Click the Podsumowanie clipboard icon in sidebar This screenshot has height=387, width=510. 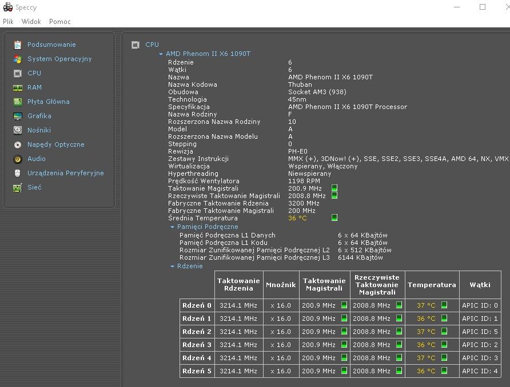[x=18, y=45]
